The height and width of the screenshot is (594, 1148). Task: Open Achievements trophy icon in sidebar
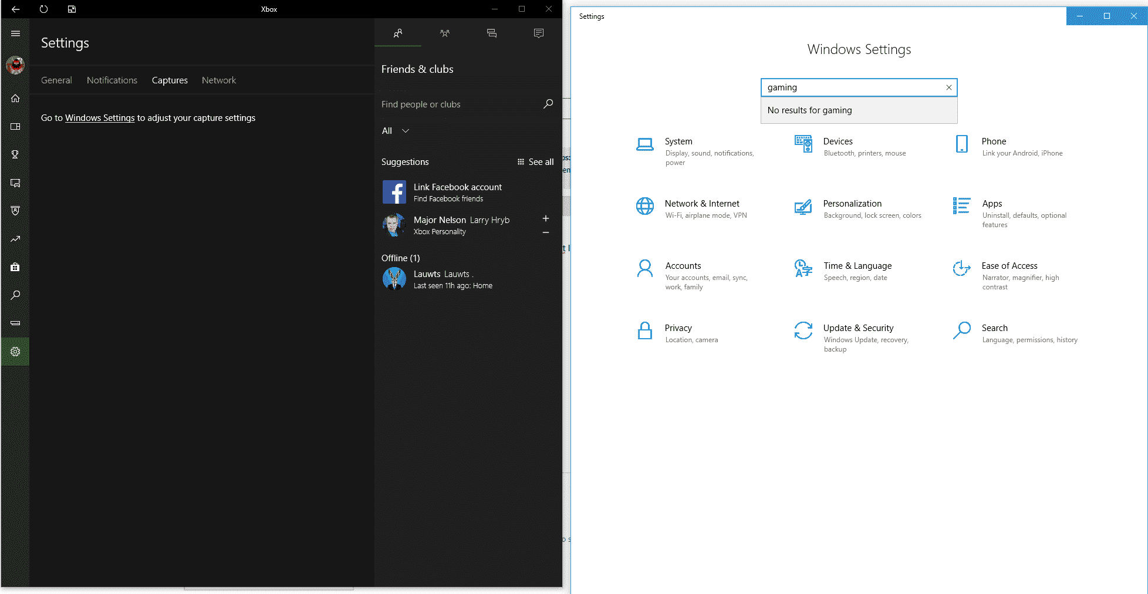click(15, 154)
